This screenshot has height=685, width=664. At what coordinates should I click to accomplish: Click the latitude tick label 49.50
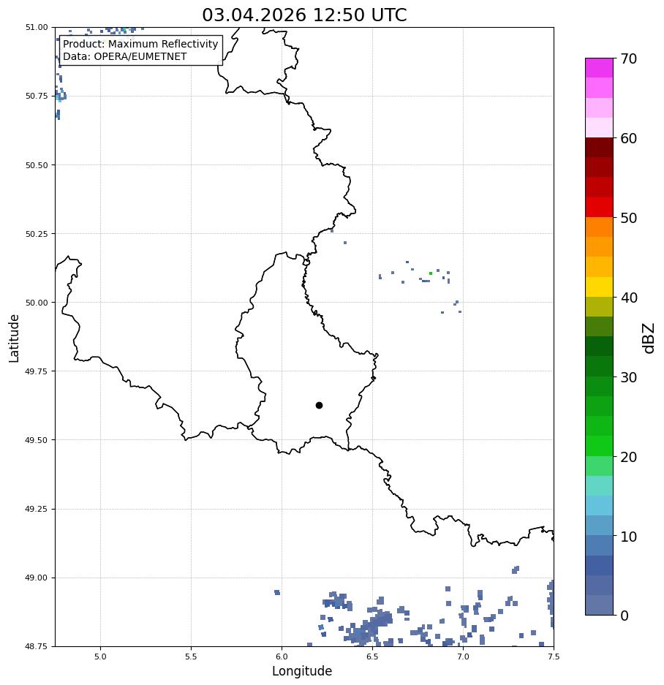coord(37,440)
